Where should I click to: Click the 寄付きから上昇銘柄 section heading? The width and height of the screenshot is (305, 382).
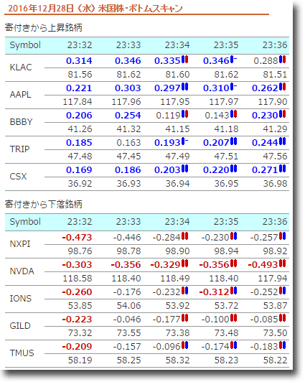click(x=44, y=27)
